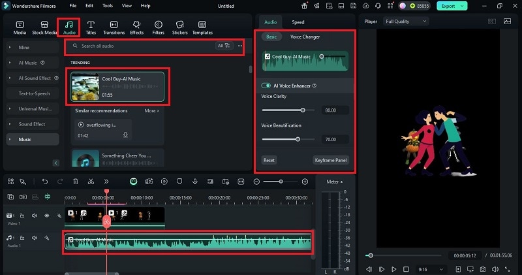This screenshot has height=275, width=522.
Task: Select the Basic sub-tab
Action: click(x=271, y=37)
